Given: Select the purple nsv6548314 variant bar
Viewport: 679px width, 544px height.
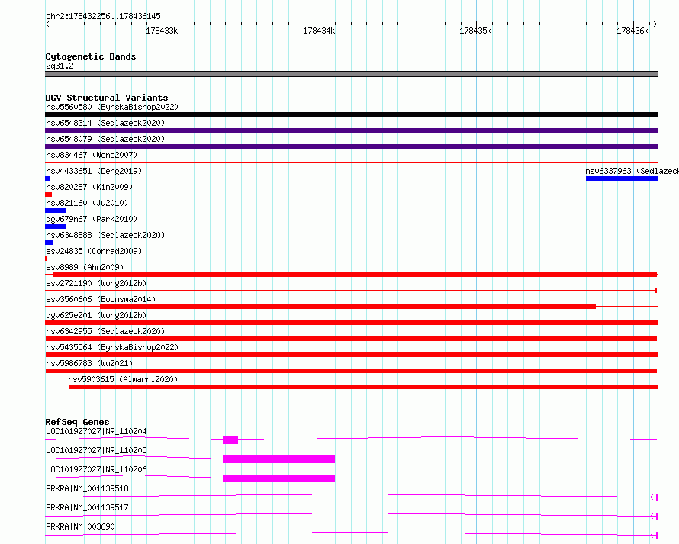Looking at the screenshot, I should pyautogui.click(x=351, y=130).
